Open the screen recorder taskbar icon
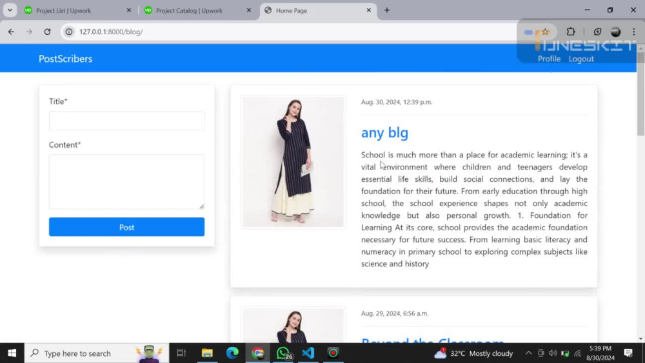Image resolution: width=645 pixels, height=363 pixels. pos(333,353)
